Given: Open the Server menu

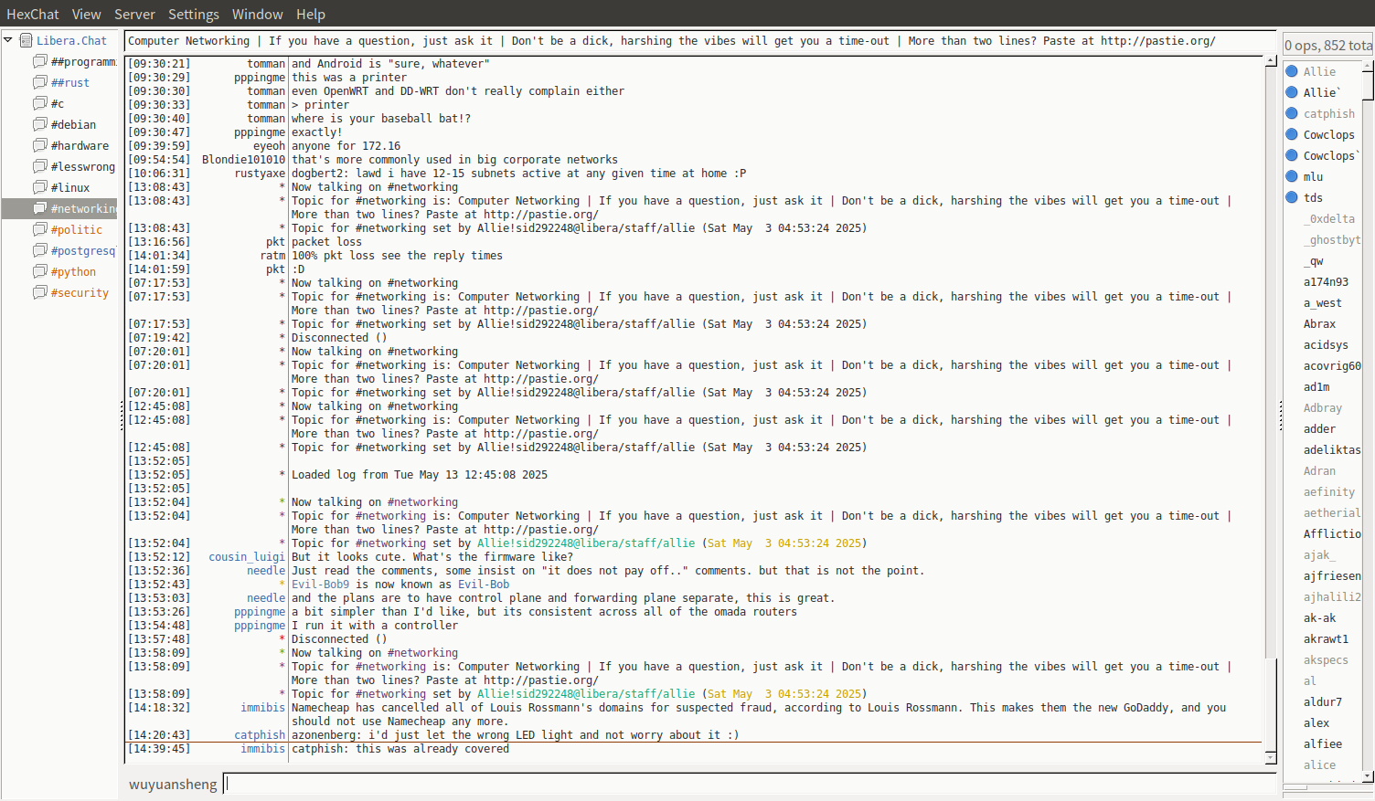Looking at the screenshot, I should pos(134,14).
